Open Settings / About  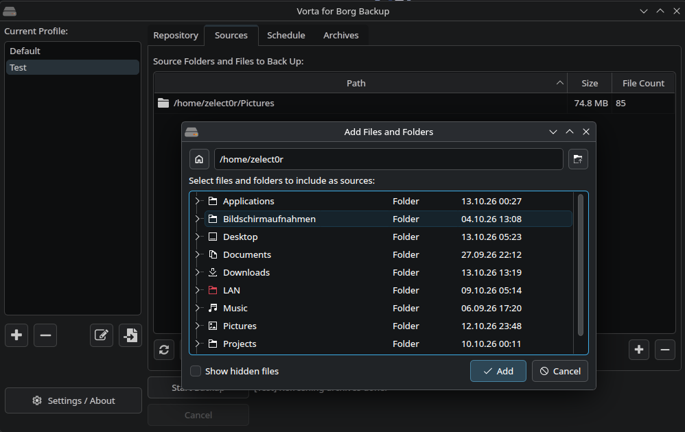point(73,400)
